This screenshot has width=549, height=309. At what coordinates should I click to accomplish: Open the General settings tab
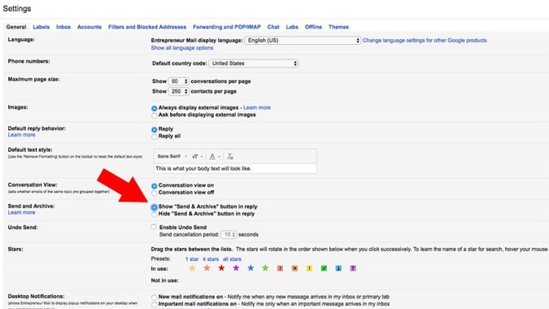coord(16,27)
